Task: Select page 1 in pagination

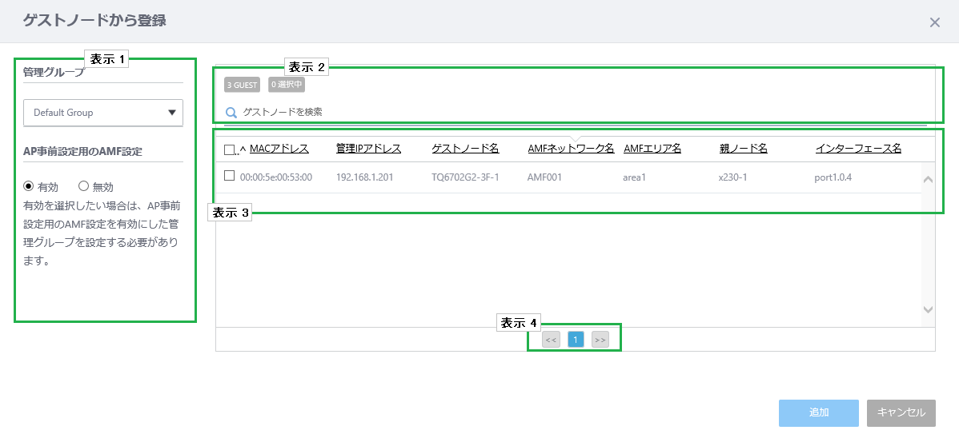Action: [x=576, y=340]
